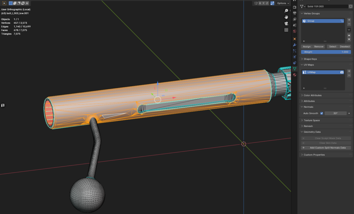Open the View Layer properties tab
Viewport: 354px width, 214px height.
295,19
